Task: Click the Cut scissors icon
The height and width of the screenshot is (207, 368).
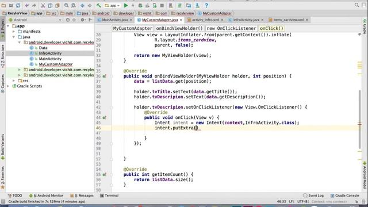Action: 43,5
